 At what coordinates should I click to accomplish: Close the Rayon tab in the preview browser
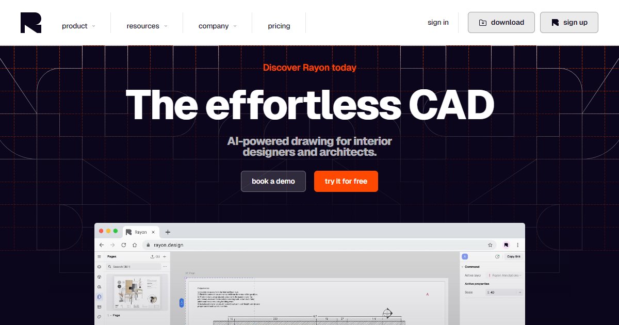[x=154, y=232]
